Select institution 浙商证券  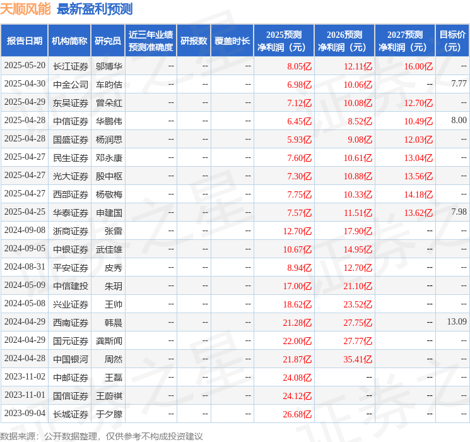click(x=71, y=231)
